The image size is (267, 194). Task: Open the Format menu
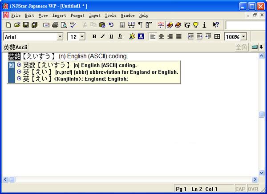click(77, 16)
